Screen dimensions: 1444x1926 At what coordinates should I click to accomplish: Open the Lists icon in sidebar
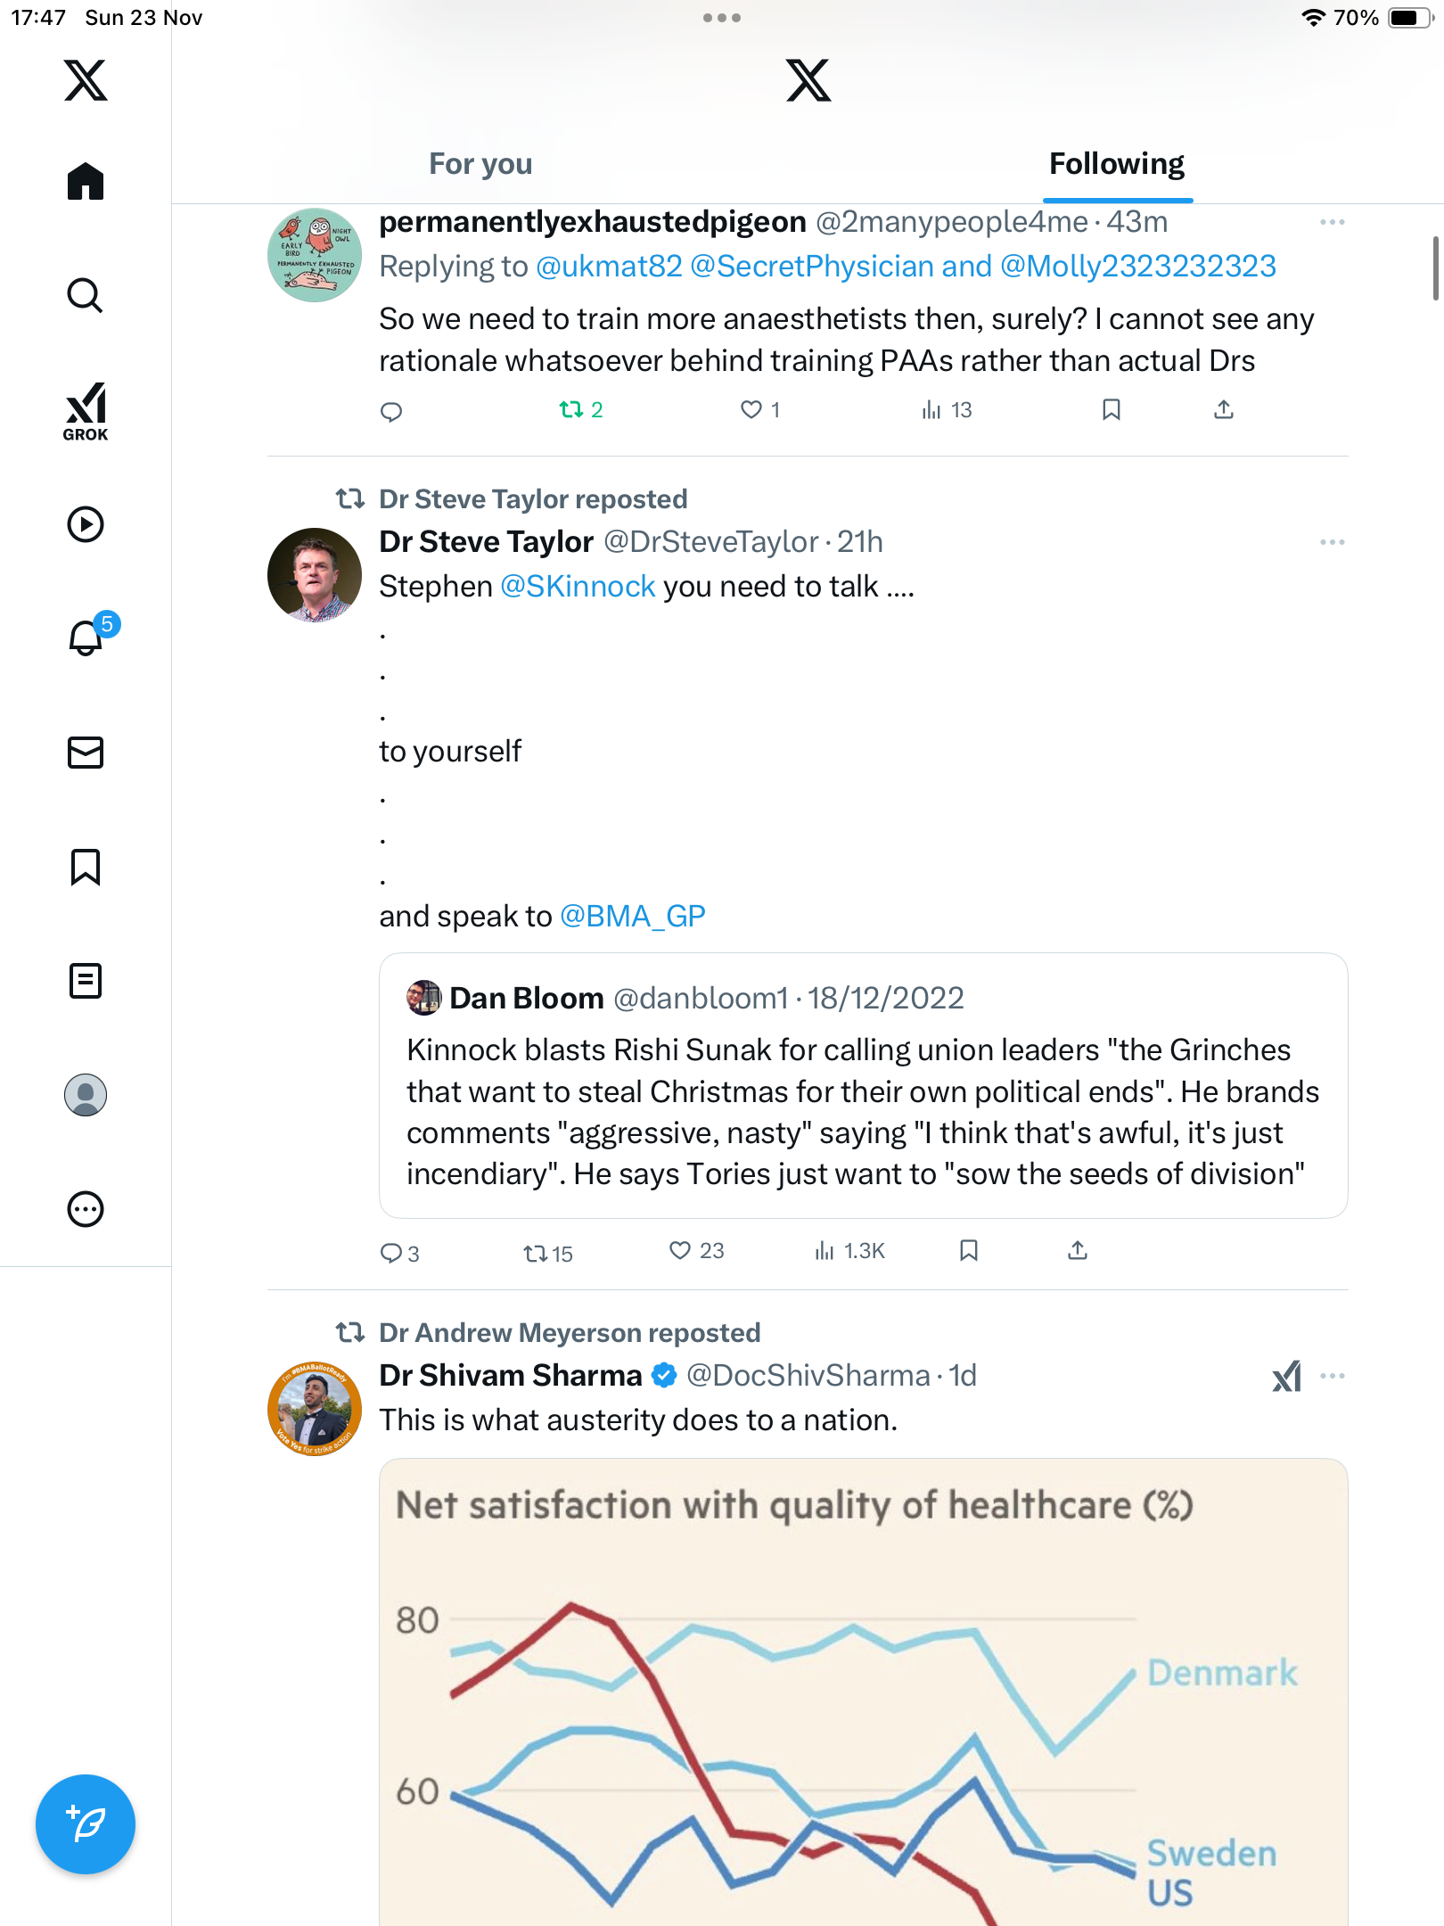(86, 981)
